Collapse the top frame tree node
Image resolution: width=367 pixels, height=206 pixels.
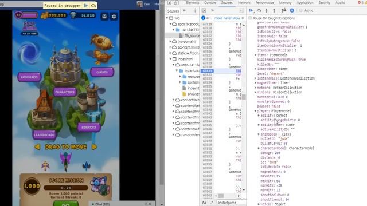pos(167,18)
